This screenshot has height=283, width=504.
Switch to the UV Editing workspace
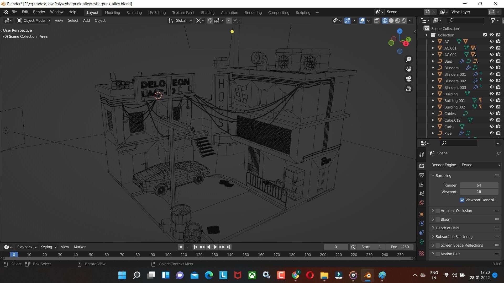coord(157,13)
